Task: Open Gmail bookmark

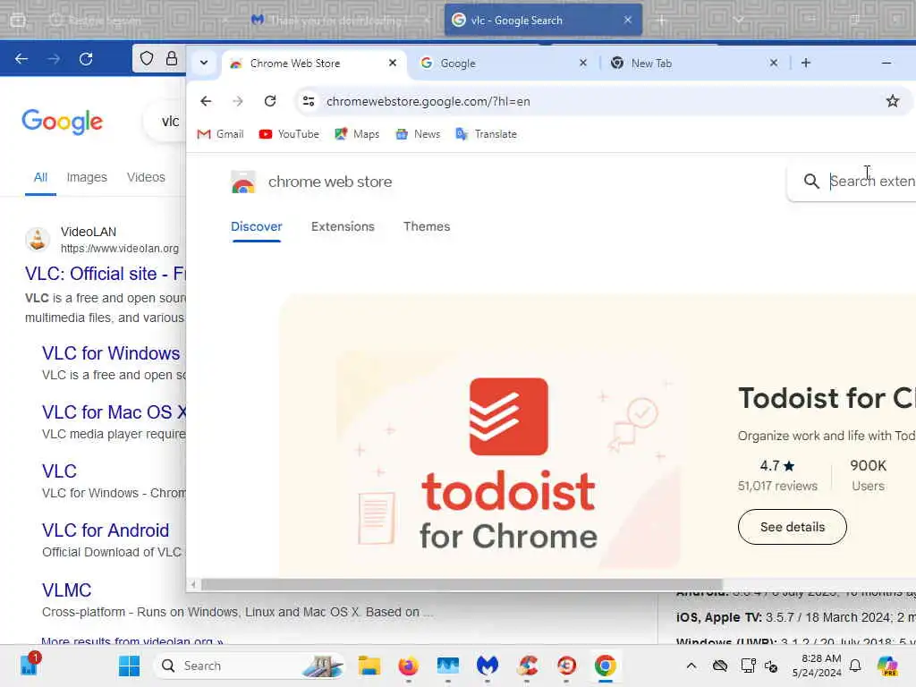Action: (220, 134)
